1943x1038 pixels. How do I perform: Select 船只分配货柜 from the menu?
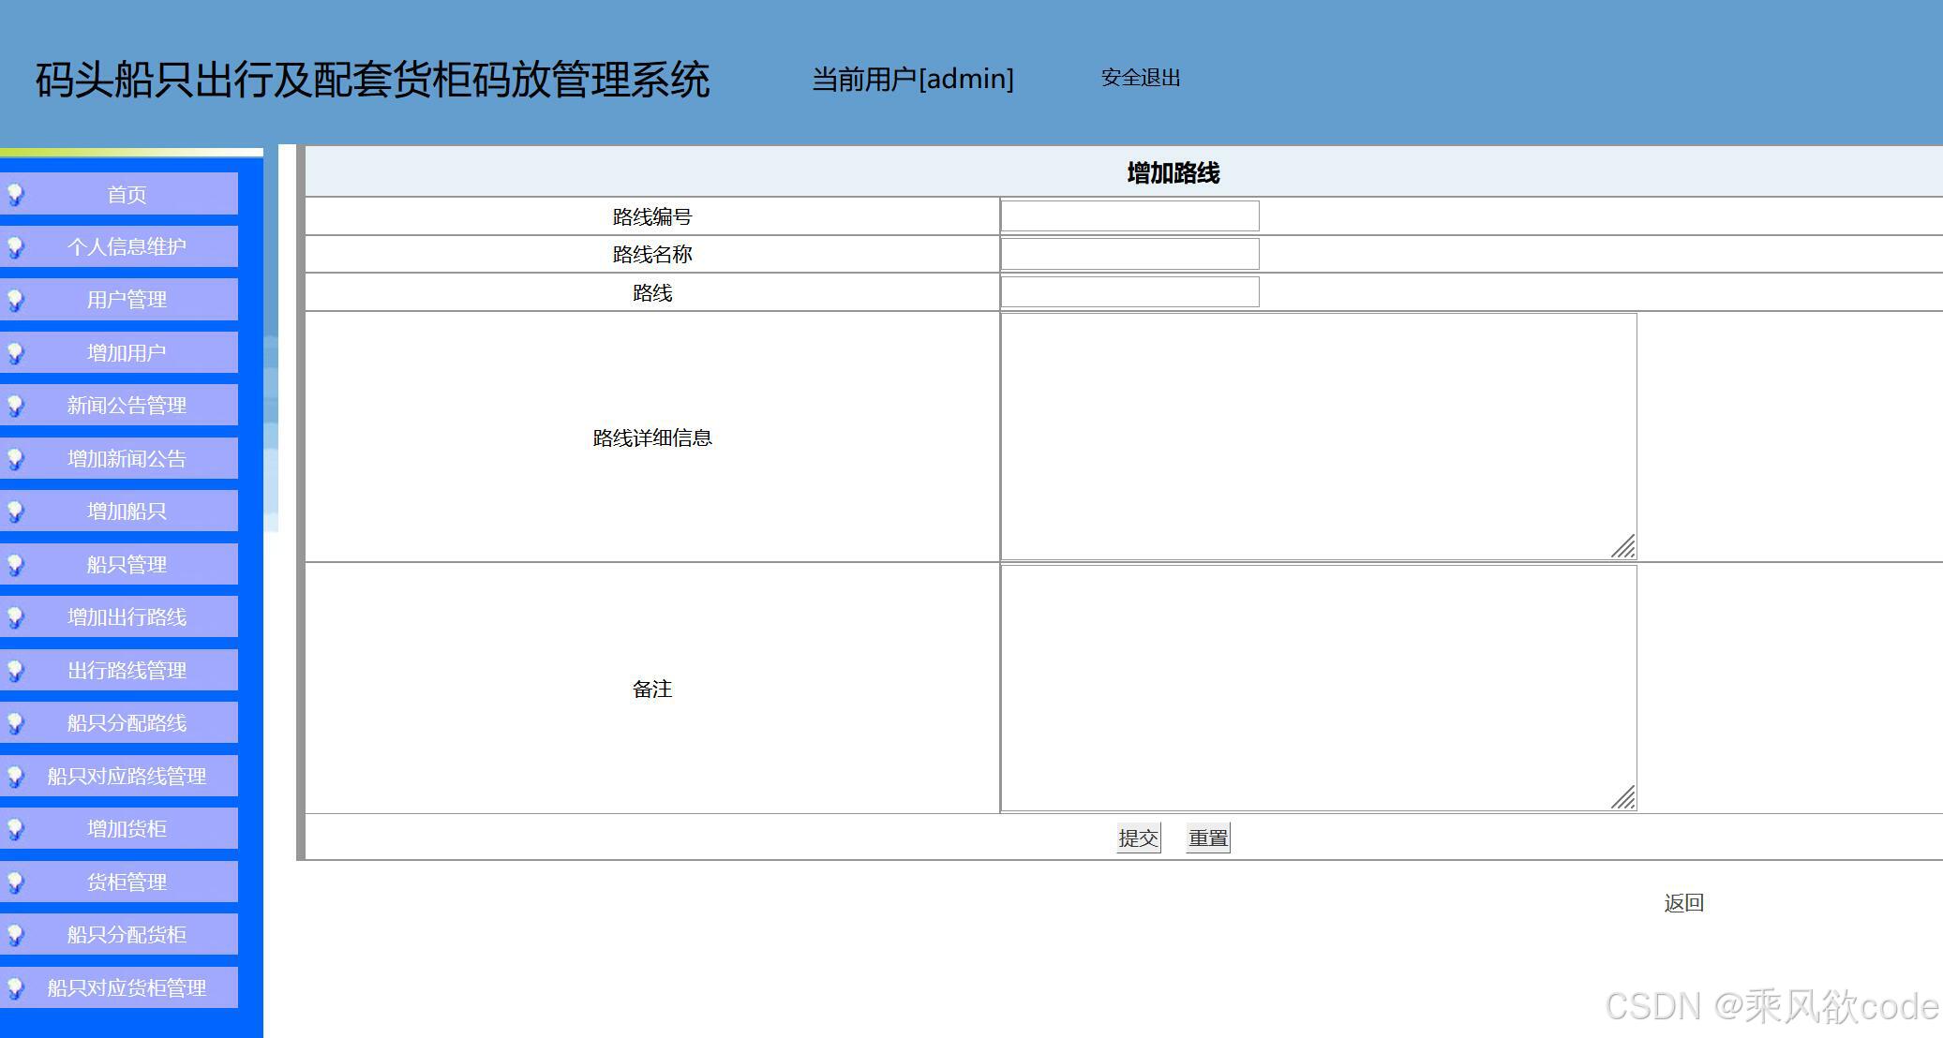coord(127,934)
